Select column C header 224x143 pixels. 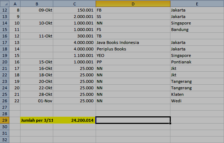click(x=74, y=4)
